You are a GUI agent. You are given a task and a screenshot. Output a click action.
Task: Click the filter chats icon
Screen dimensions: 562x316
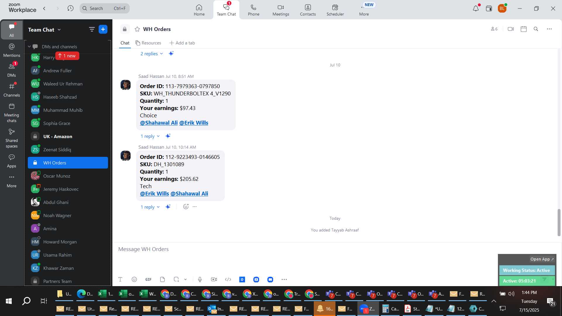click(92, 29)
